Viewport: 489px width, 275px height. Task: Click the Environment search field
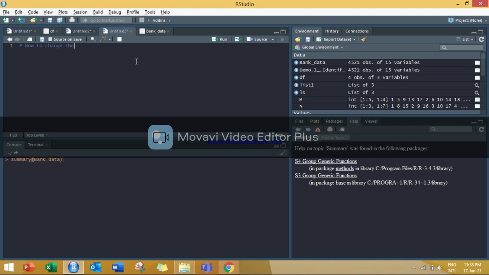461,47
